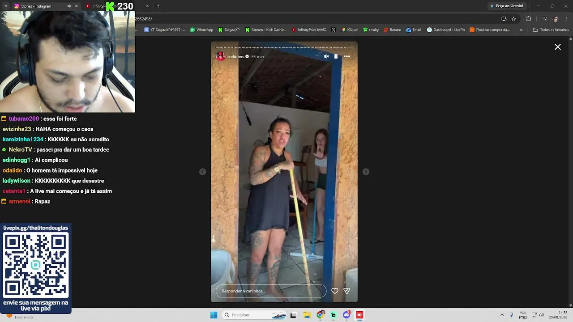Open the red app icon on taskbar
This screenshot has height=322, width=573.
point(359,315)
